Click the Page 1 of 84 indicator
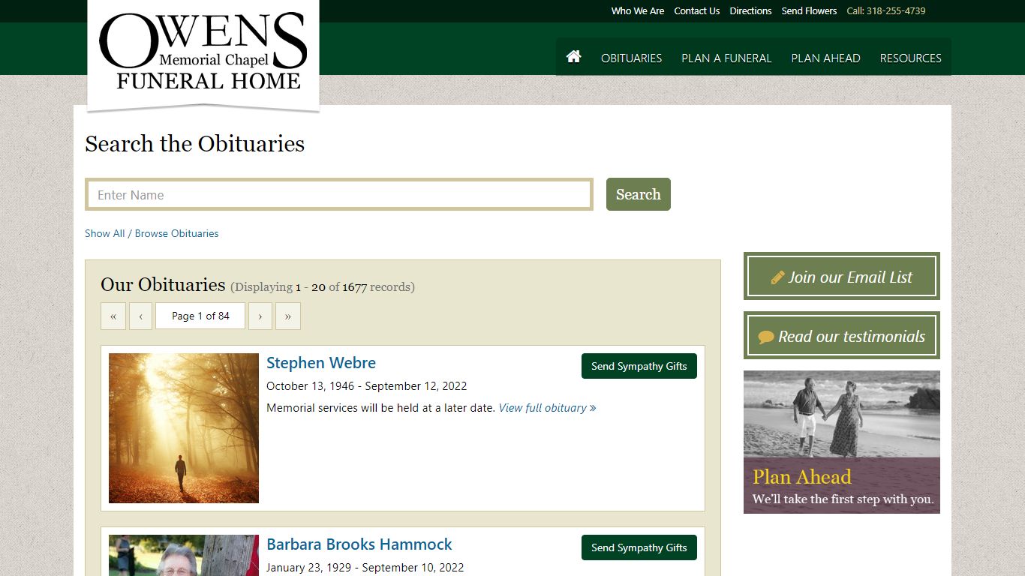1025x576 pixels. [200, 316]
